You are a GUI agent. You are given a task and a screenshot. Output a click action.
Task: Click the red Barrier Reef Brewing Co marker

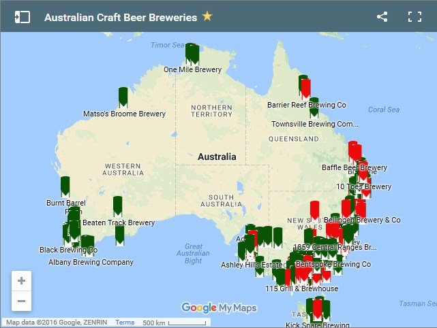(305, 89)
